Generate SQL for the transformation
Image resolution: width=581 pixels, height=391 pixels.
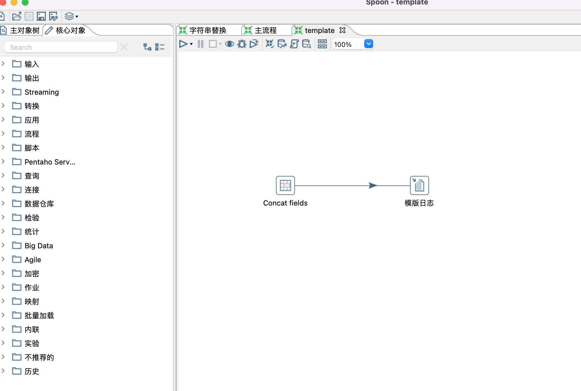[x=294, y=44]
